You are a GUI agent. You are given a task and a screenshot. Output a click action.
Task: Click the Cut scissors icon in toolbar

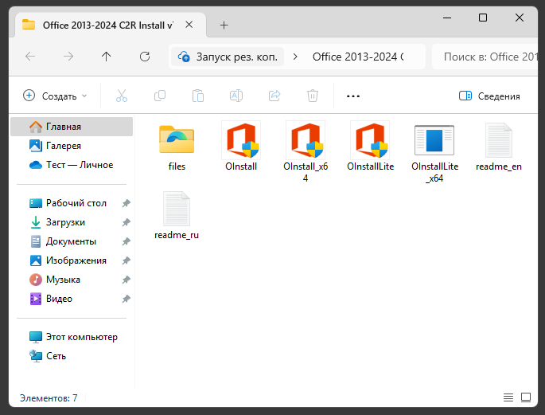tap(122, 96)
